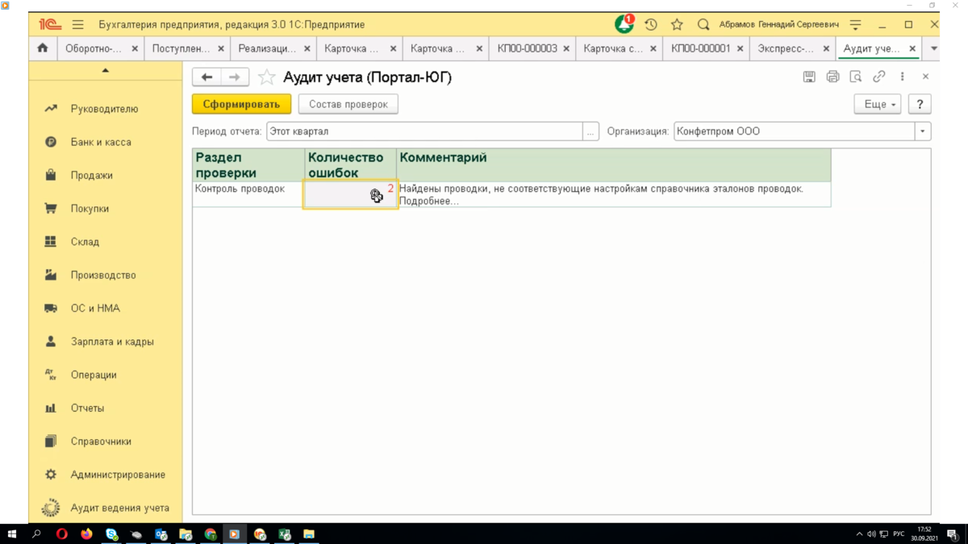This screenshot has width=968, height=544.
Task: Open the Справочники section
Action: (101, 442)
